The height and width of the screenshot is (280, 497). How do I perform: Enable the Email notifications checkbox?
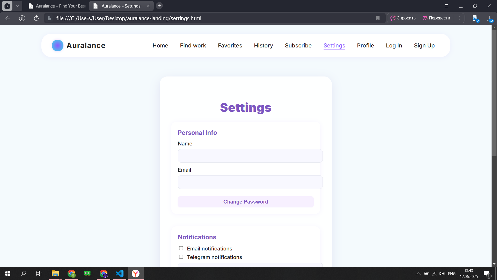click(181, 248)
